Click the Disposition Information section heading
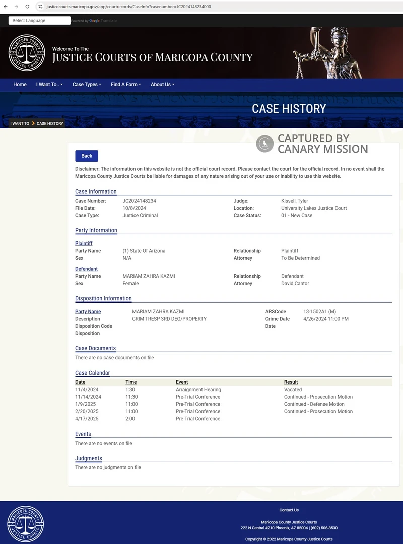The height and width of the screenshot is (544, 403). pos(103,298)
